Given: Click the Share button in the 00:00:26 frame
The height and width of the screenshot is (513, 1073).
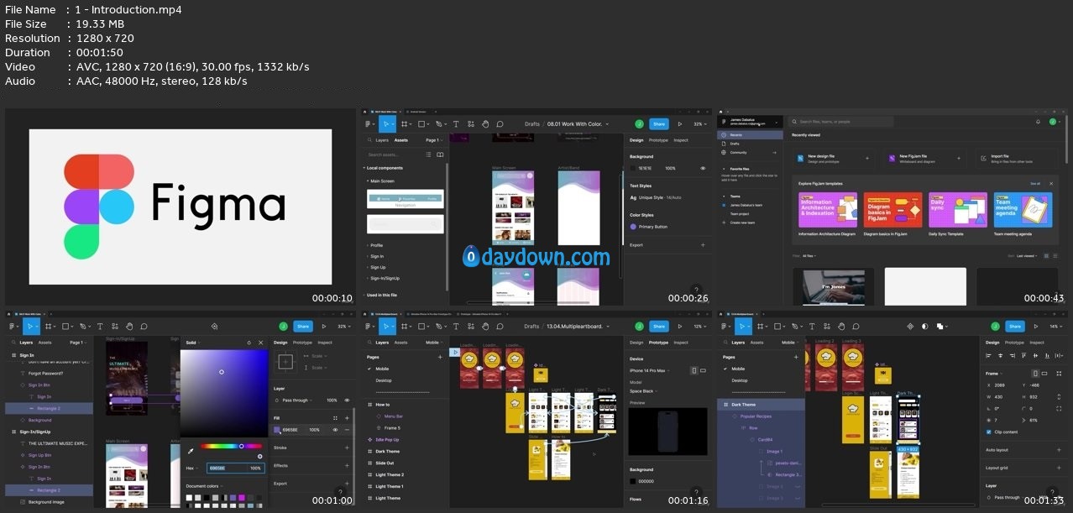Looking at the screenshot, I should 659,123.
